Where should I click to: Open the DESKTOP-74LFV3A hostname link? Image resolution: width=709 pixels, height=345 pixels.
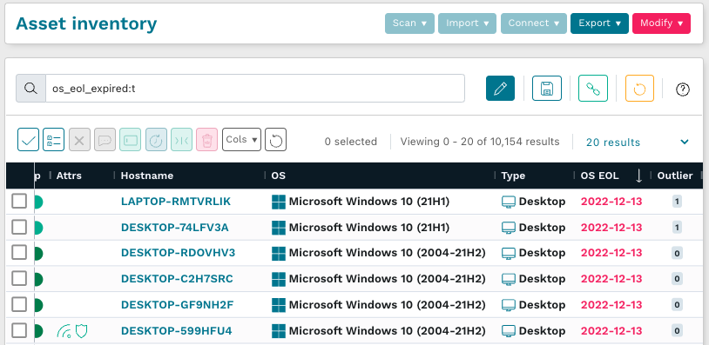tap(174, 228)
